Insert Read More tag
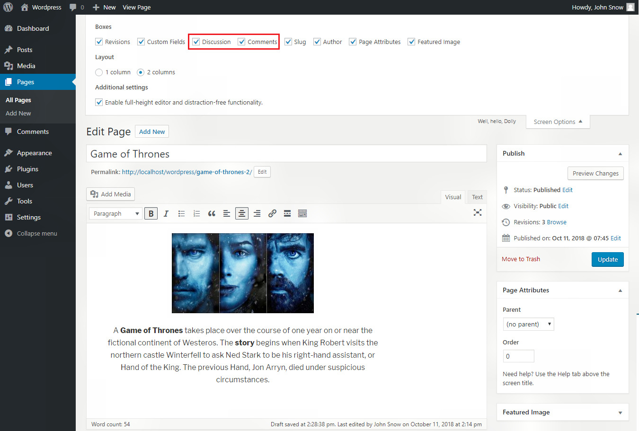Image resolution: width=639 pixels, height=431 pixels. (x=287, y=214)
